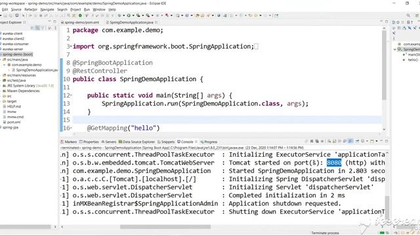Screen dimensions: 420x236
Task: Toggle show console when standard out changes
Action: pyautogui.click(x=345, y=142)
